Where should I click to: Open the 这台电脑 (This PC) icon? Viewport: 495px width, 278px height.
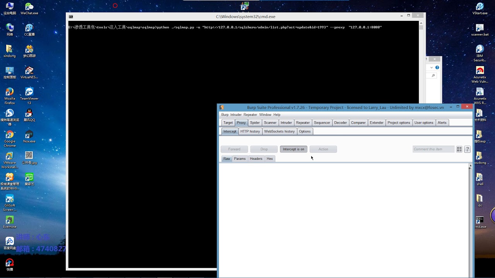(10, 8)
